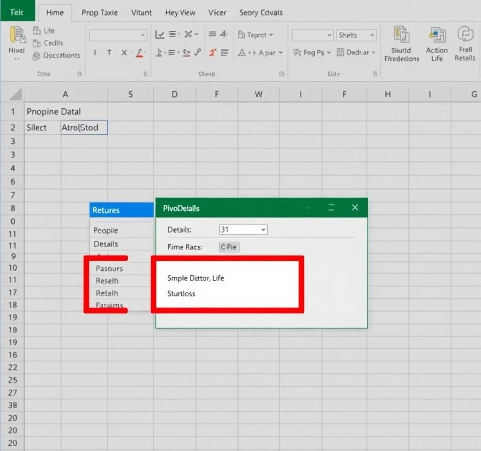Open the Hey View ribbon tab
The image size is (481, 451).
(181, 13)
